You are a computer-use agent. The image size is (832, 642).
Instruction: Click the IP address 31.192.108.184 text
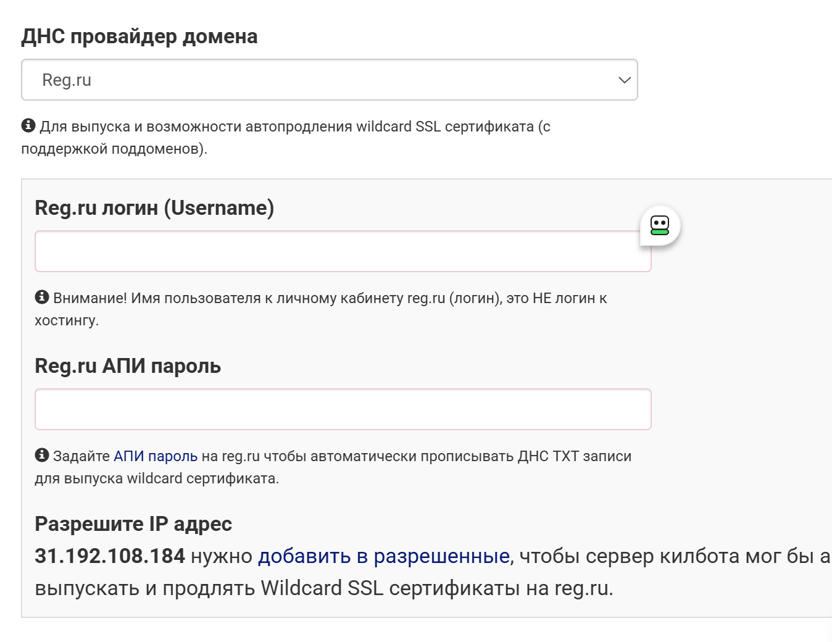click(x=110, y=556)
